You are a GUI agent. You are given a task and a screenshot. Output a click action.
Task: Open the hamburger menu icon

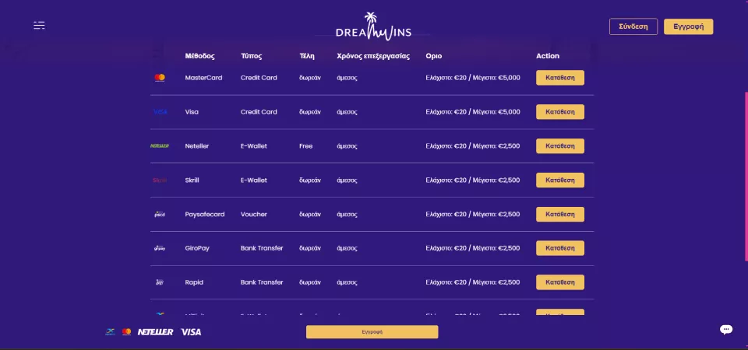39,25
